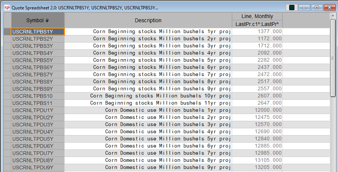
Task: Click the hand icon next to Symbol header
Action: pyautogui.click(x=47, y=21)
